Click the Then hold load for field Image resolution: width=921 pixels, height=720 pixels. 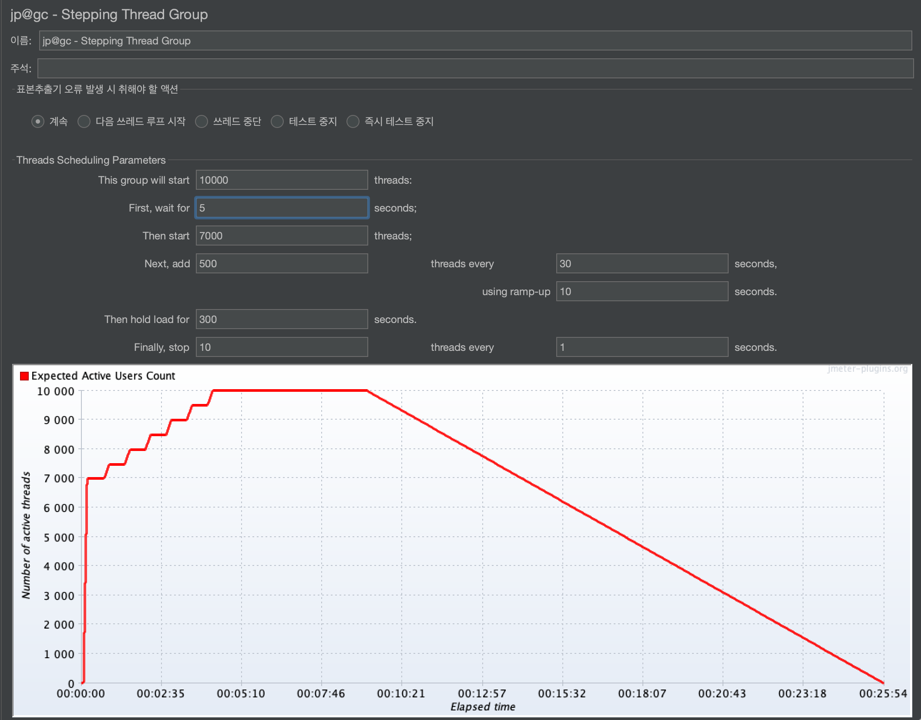point(282,320)
